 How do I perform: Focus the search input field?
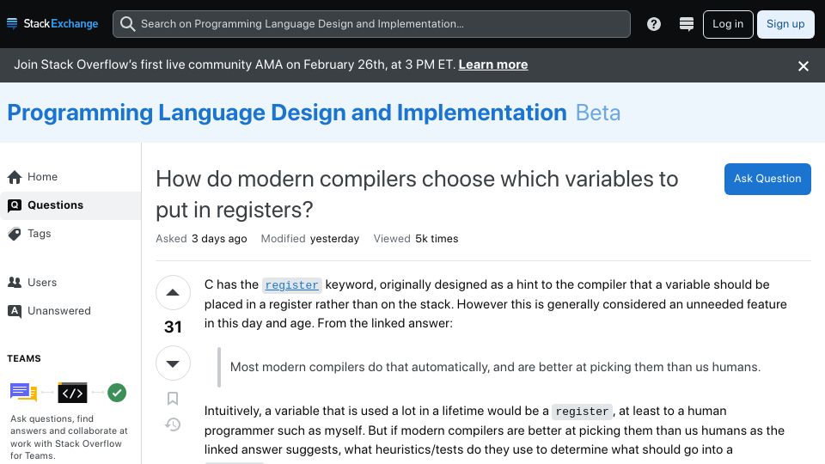pos(371,24)
